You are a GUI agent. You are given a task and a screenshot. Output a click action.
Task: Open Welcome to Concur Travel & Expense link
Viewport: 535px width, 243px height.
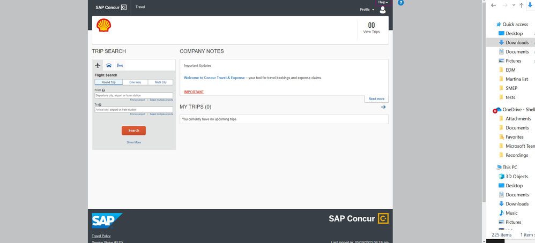coord(214,78)
